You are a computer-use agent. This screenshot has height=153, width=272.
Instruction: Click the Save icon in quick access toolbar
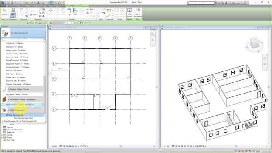(12, 3)
